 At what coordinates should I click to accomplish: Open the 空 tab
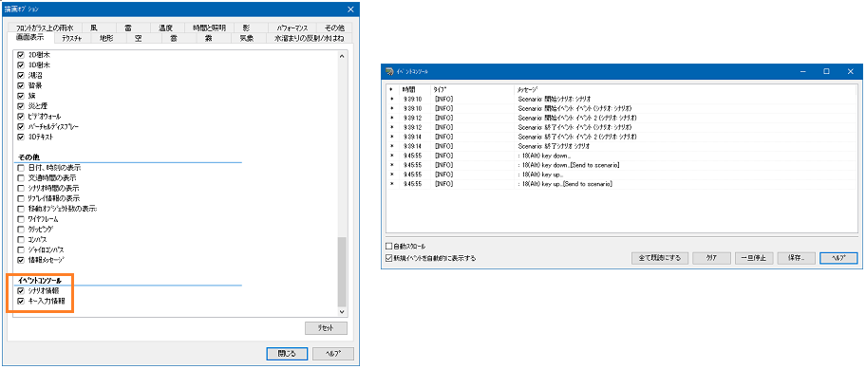138,39
